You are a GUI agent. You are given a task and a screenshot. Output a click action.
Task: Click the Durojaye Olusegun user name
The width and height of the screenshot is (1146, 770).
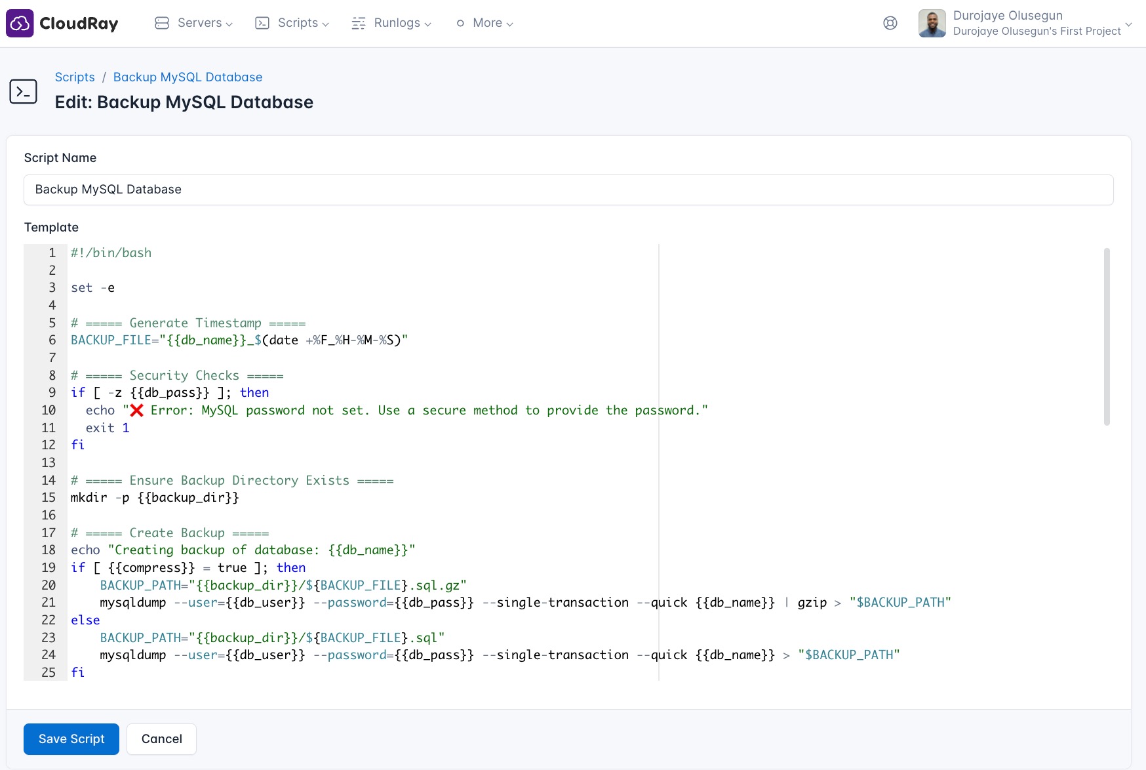[1008, 15]
